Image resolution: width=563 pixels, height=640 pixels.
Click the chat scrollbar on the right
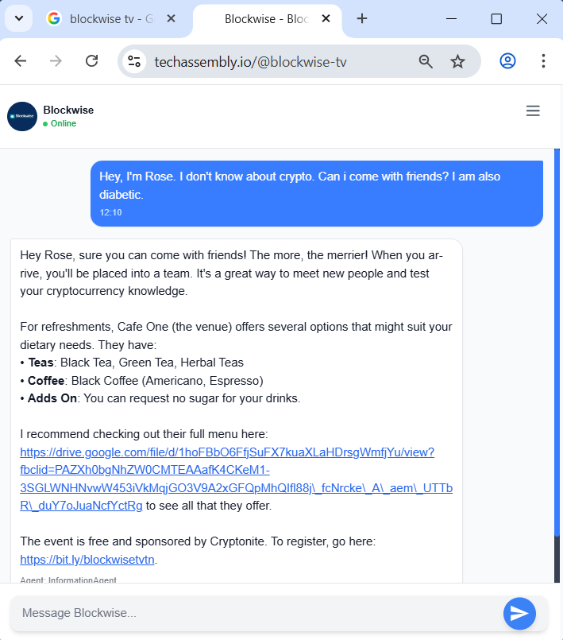click(x=558, y=358)
